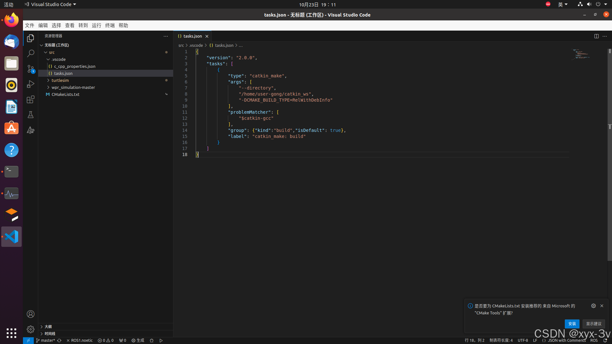Open the Visual Studio Code app menu dropdown
Screen dimensions: 612x344
(50, 4)
